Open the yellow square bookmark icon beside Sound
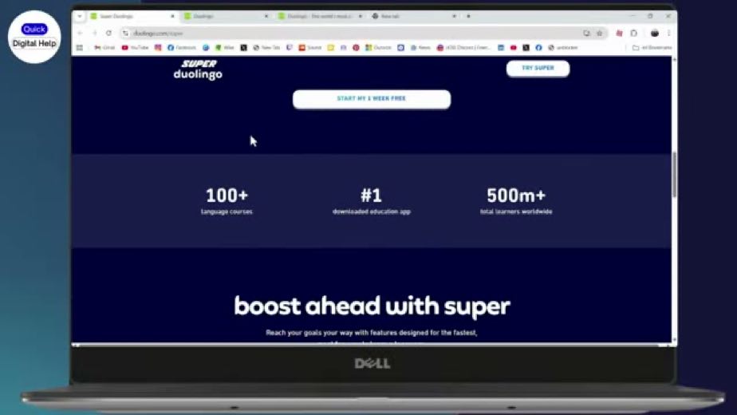Viewport: 737px width, 415px height. (x=331, y=48)
